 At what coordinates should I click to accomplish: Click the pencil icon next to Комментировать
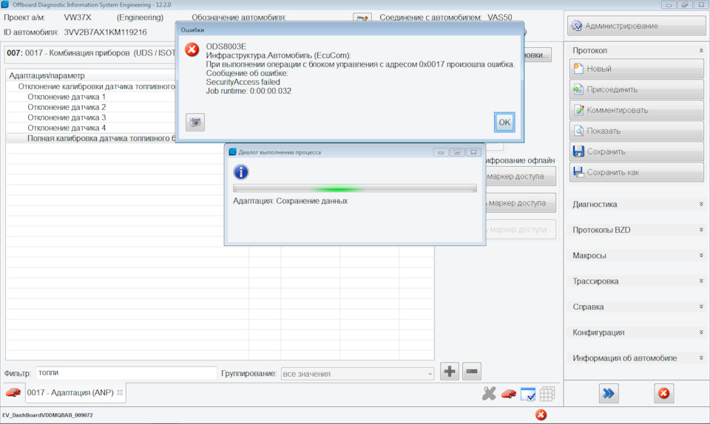[578, 110]
